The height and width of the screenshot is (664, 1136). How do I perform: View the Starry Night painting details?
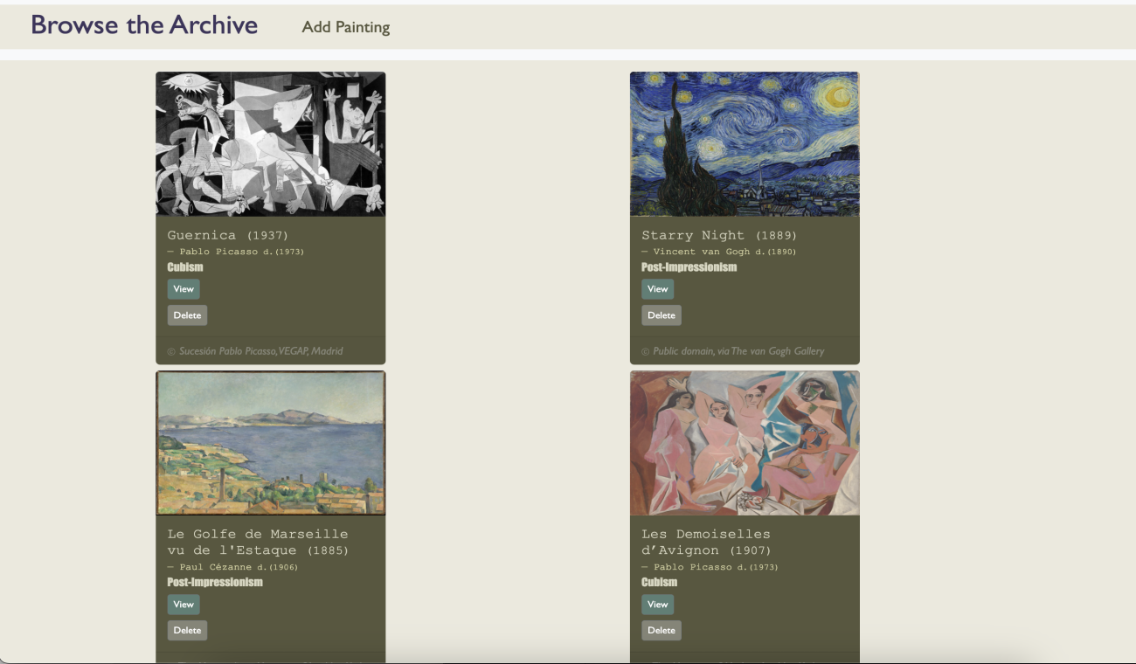tap(657, 289)
